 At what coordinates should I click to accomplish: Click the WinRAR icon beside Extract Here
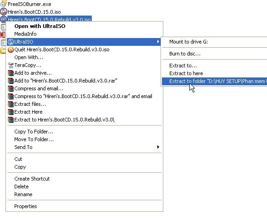point(11,112)
